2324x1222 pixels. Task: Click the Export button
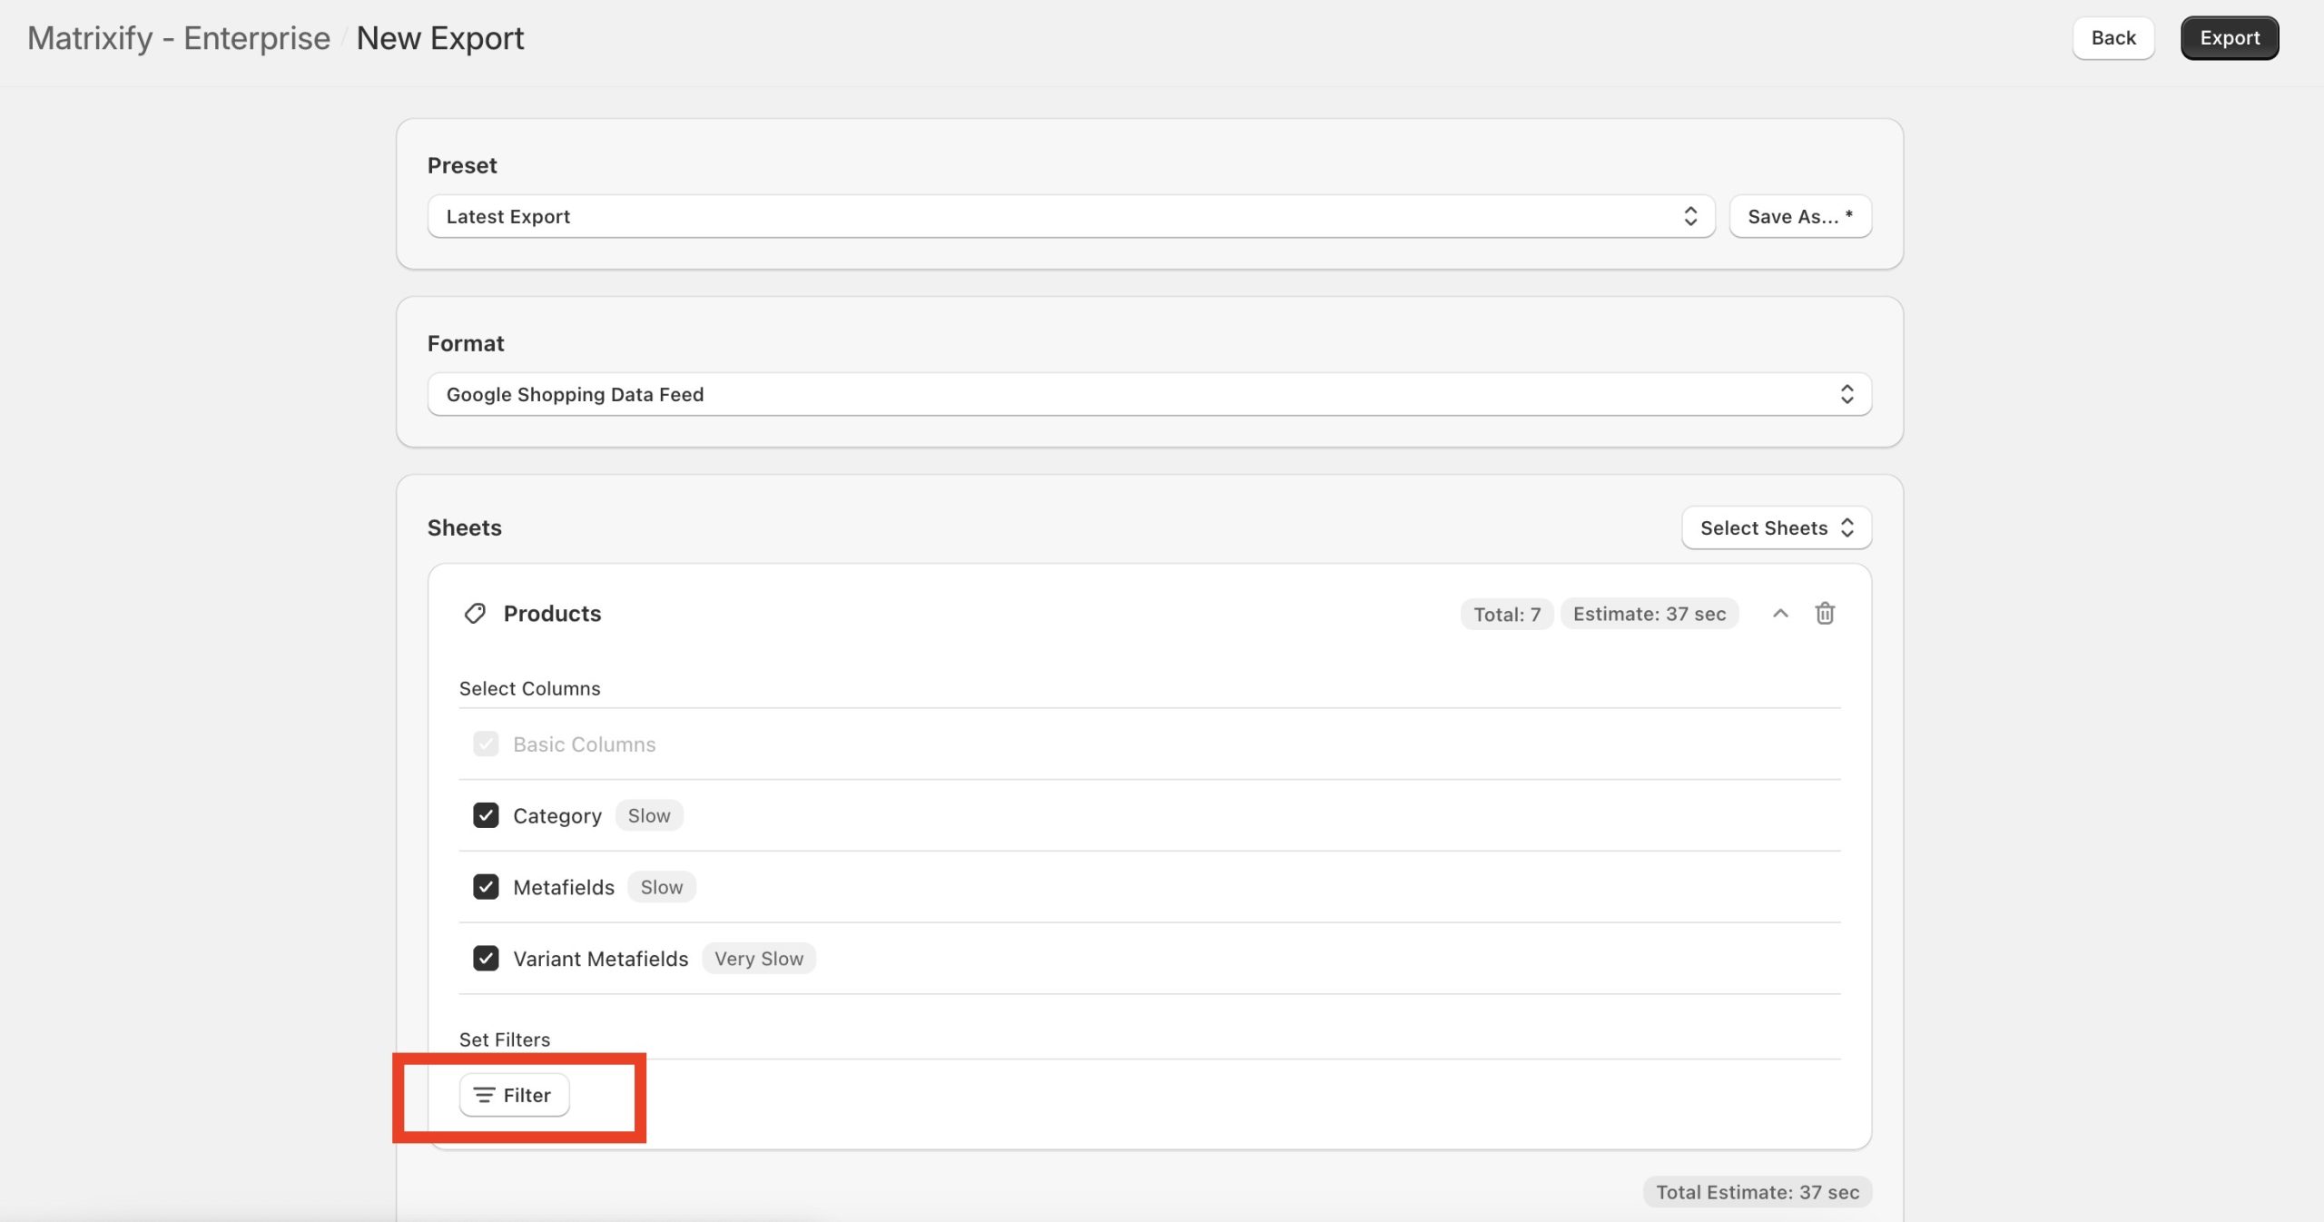(x=2230, y=37)
